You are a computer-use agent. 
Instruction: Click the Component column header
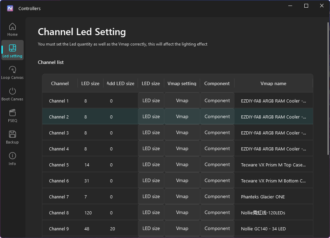click(217, 83)
